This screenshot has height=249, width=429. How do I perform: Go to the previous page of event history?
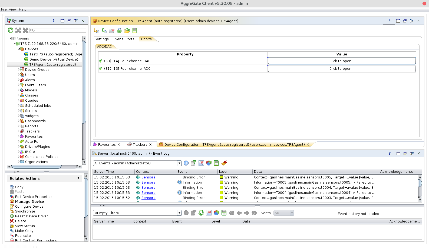tap(239, 213)
